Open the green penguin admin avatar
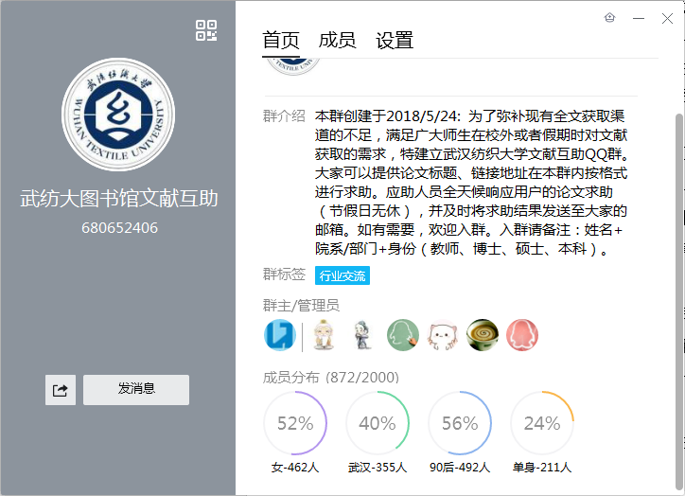The image size is (685, 496). point(403,335)
